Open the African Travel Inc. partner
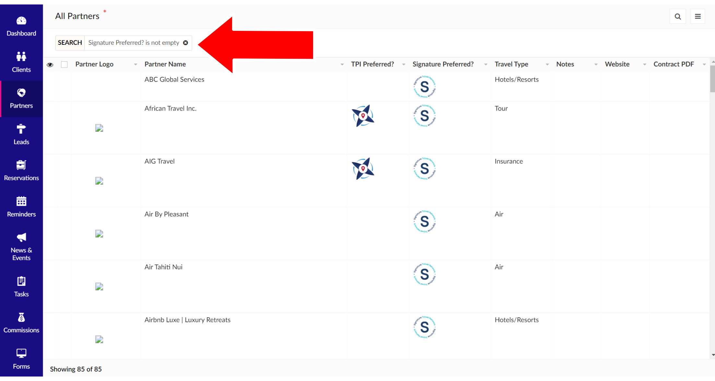This screenshot has height=381, width=715. (170, 108)
